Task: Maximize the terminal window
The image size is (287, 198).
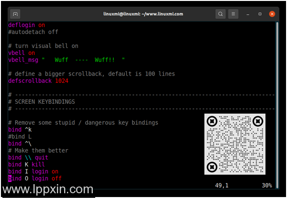Action: (260, 14)
